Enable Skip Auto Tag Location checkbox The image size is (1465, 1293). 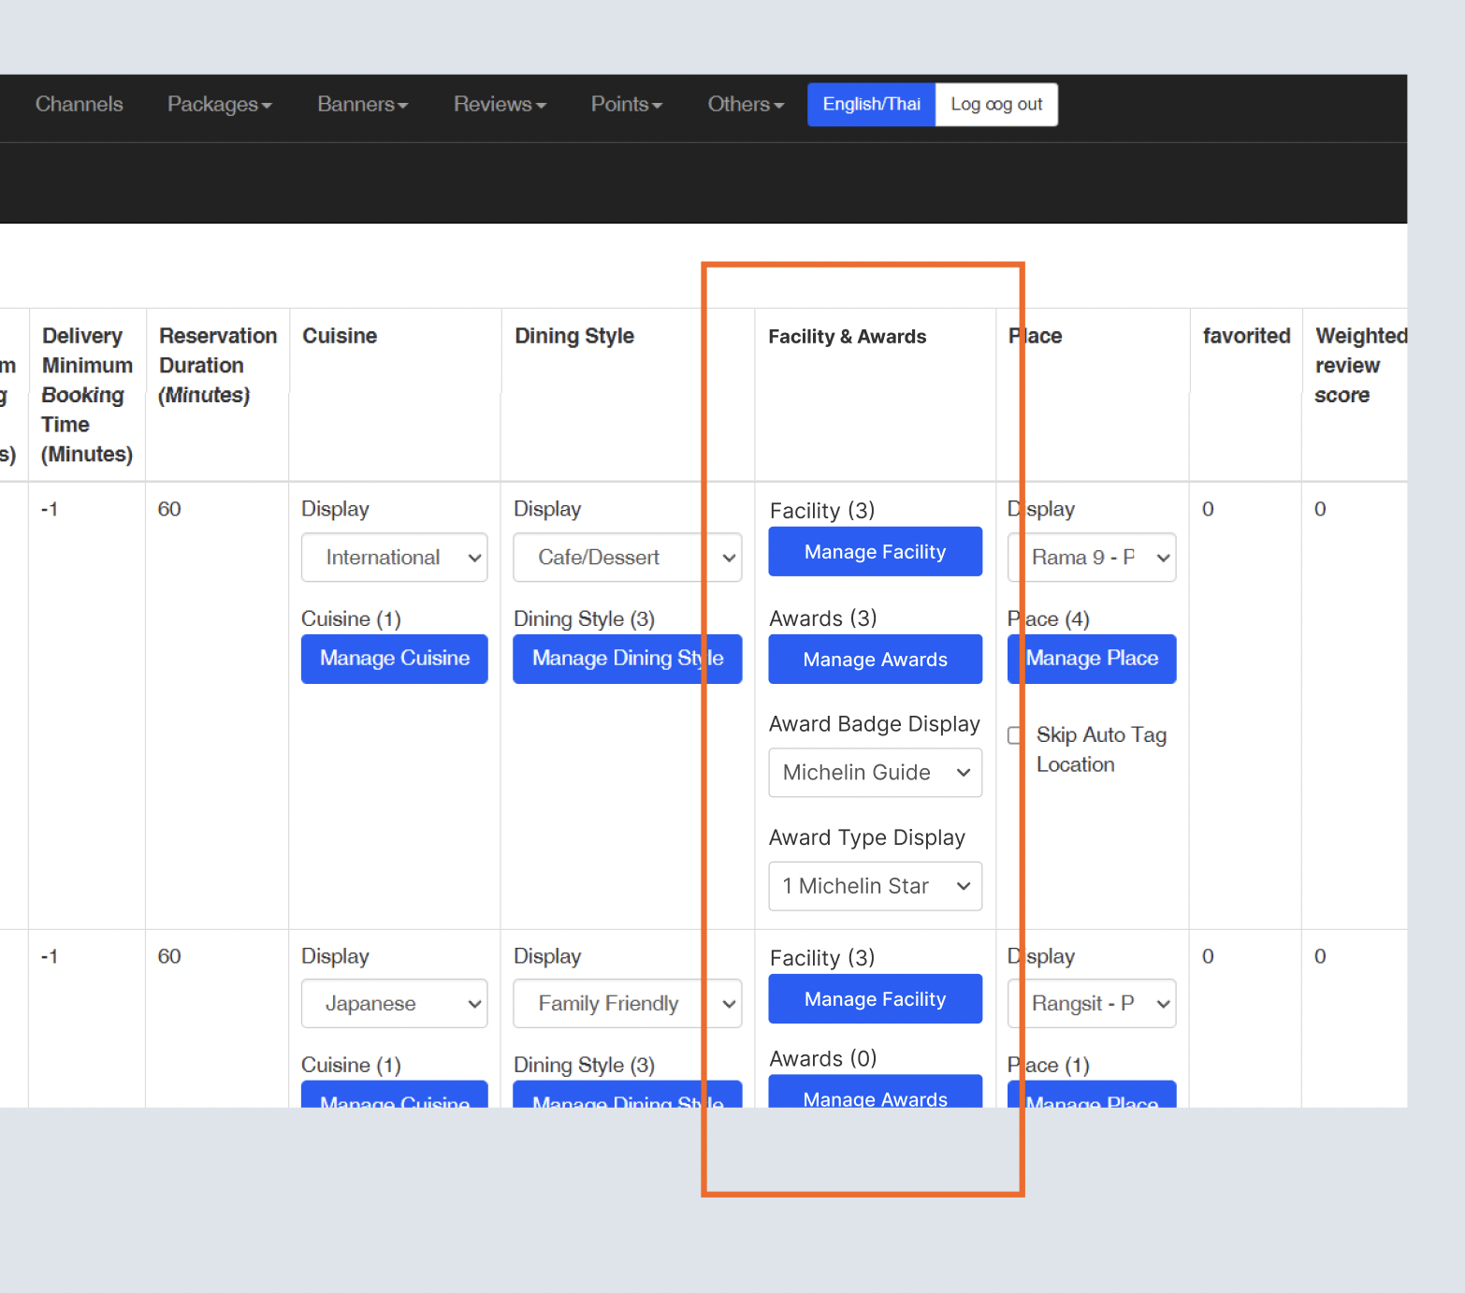[x=1015, y=735]
